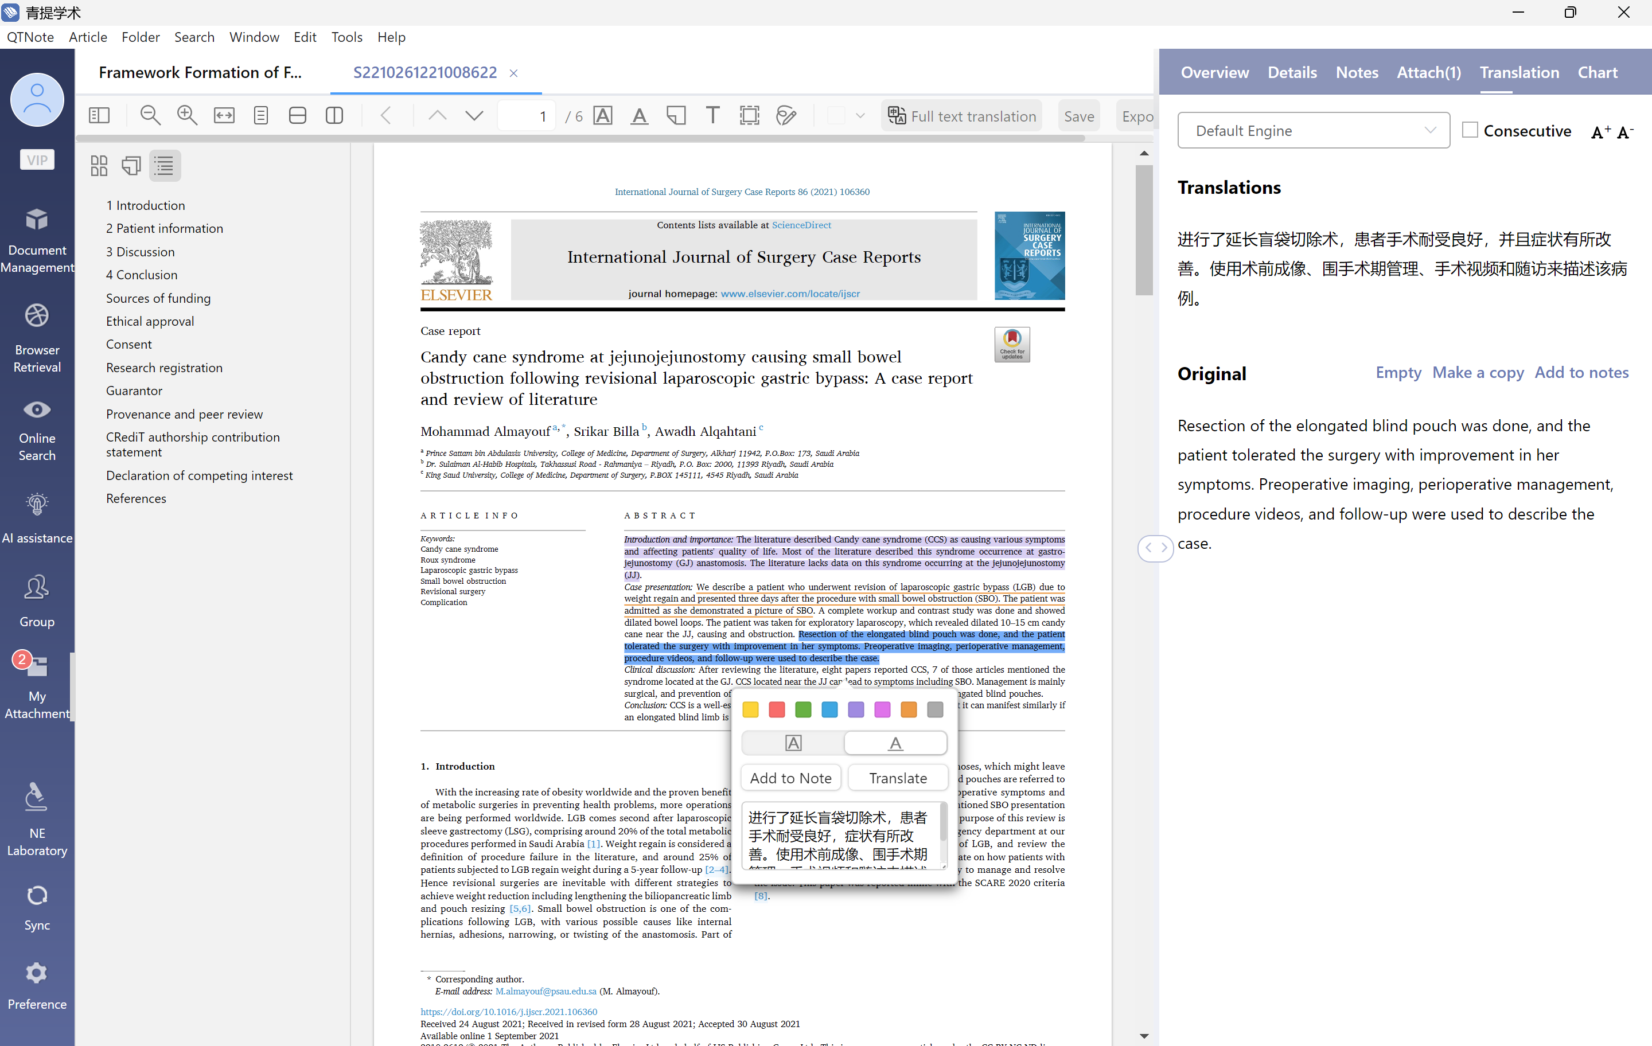Select the text insert tool
The image size is (1652, 1046).
click(x=713, y=116)
